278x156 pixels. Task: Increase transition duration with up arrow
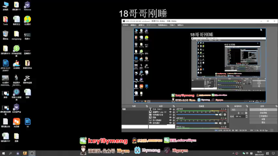[246, 116]
